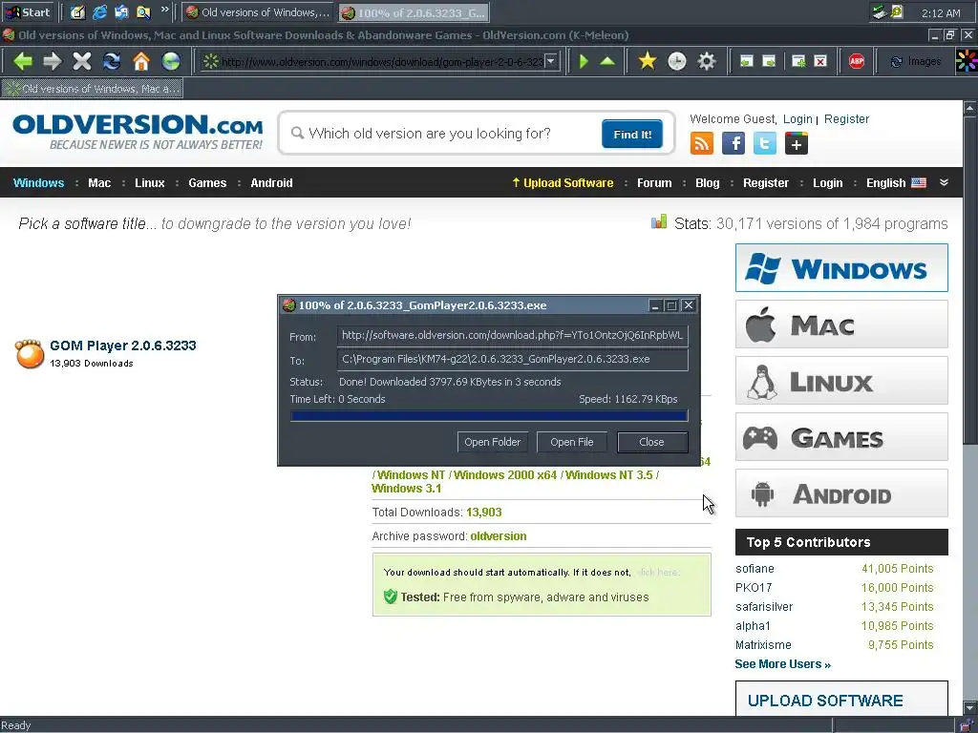978x733 pixels.
Task: Click Open Folder in download dialog
Action: click(492, 442)
